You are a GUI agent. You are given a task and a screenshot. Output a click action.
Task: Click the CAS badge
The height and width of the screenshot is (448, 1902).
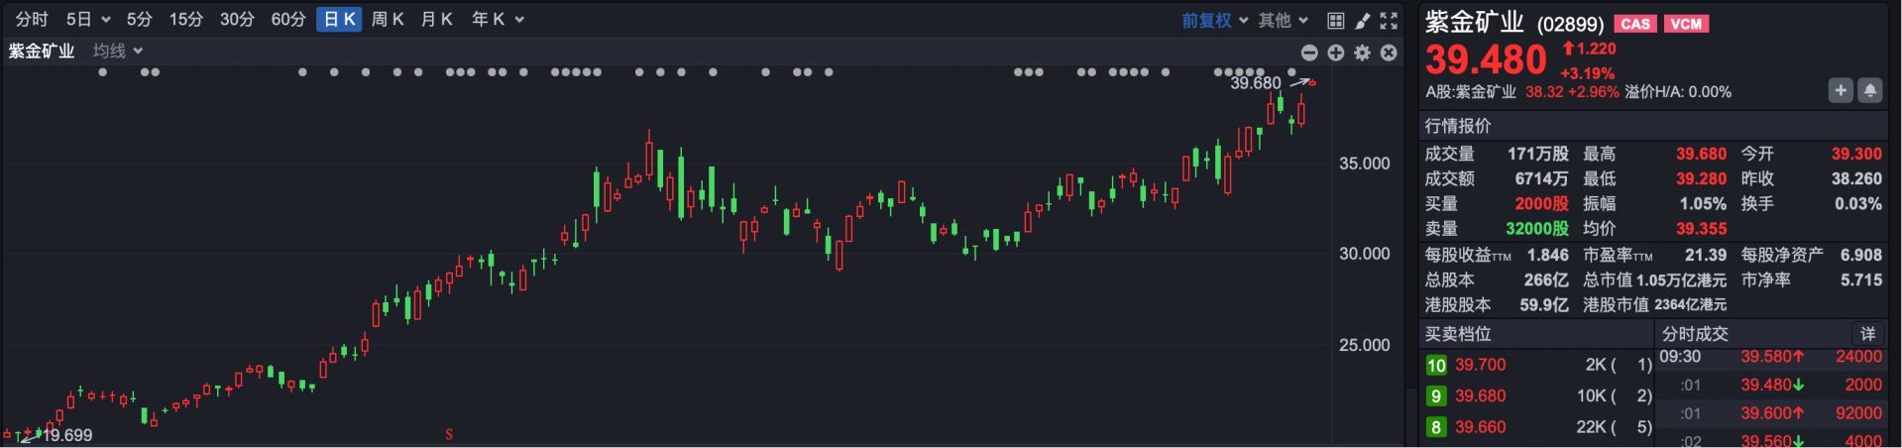1635,24
